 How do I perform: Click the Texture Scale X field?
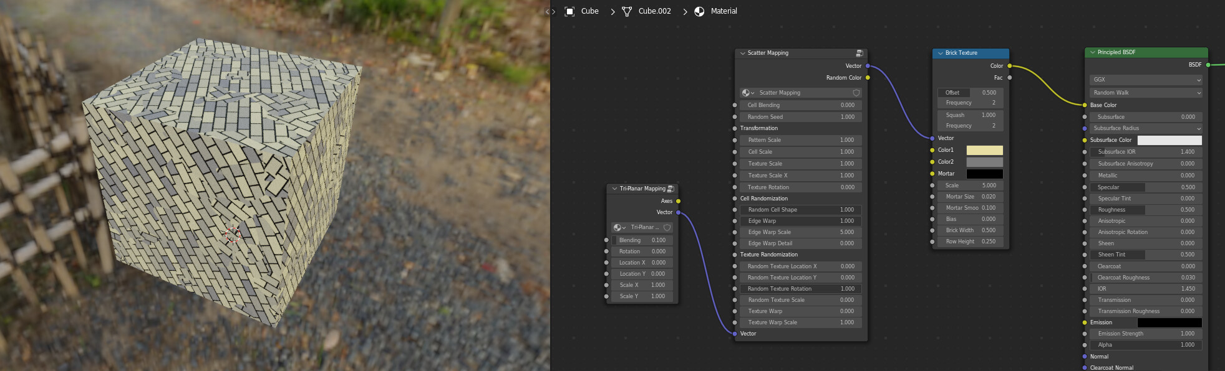[x=801, y=176]
